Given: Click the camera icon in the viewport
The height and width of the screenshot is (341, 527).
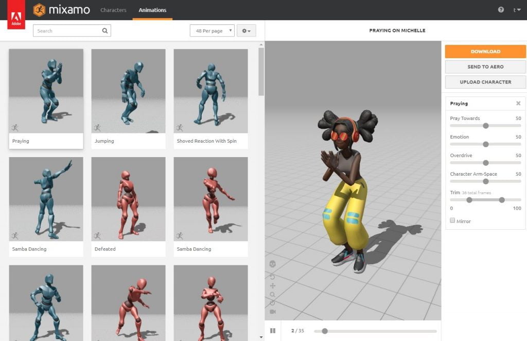Looking at the screenshot, I should [273, 312].
